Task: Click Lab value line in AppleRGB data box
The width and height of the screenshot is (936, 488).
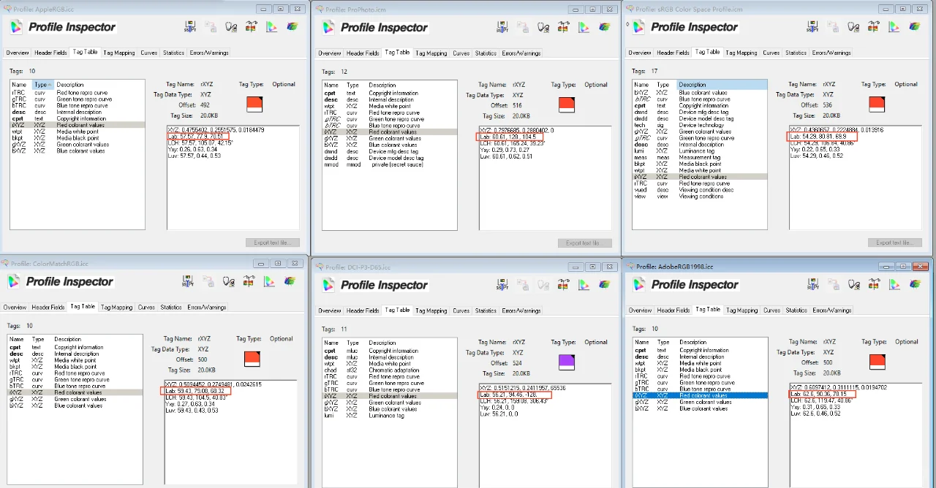Action: (x=197, y=136)
